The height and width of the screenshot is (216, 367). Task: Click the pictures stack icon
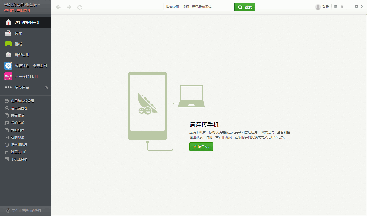pos(7,130)
